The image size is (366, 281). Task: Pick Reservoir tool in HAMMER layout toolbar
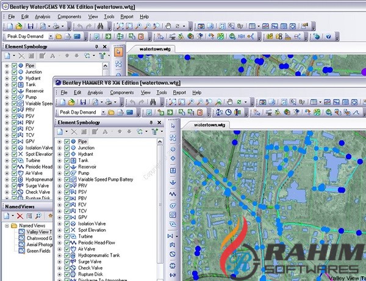pos(173,182)
